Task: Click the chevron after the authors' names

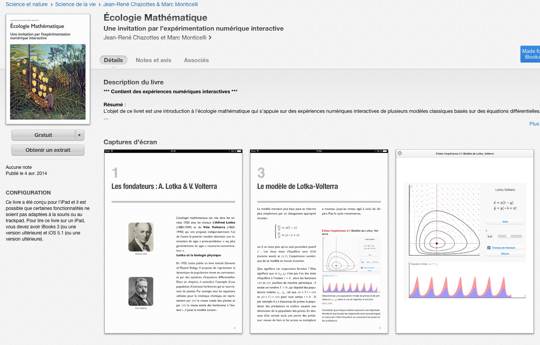Action: (210, 38)
